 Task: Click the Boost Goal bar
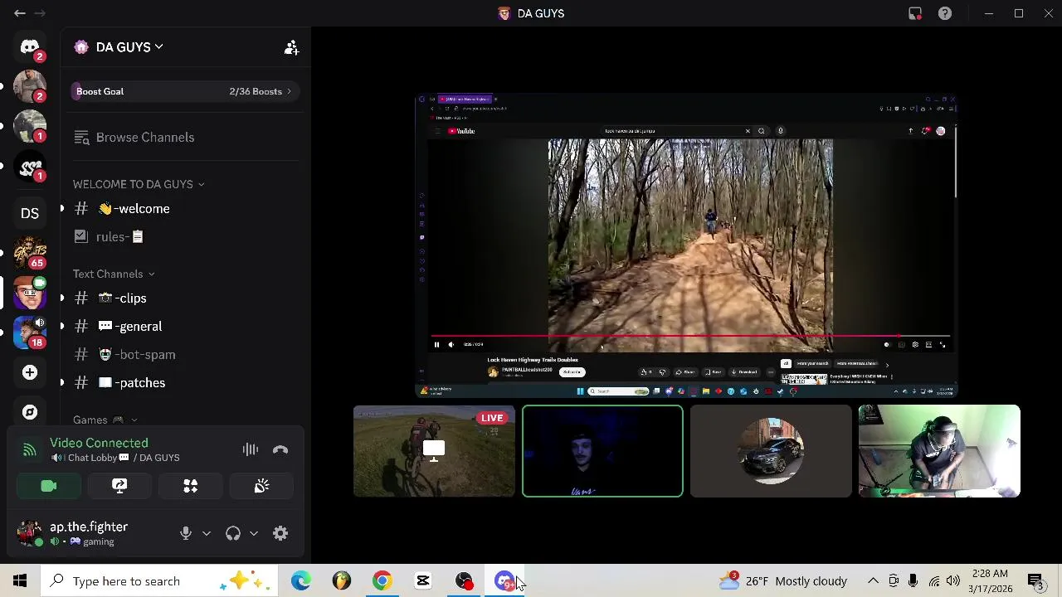(x=184, y=91)
